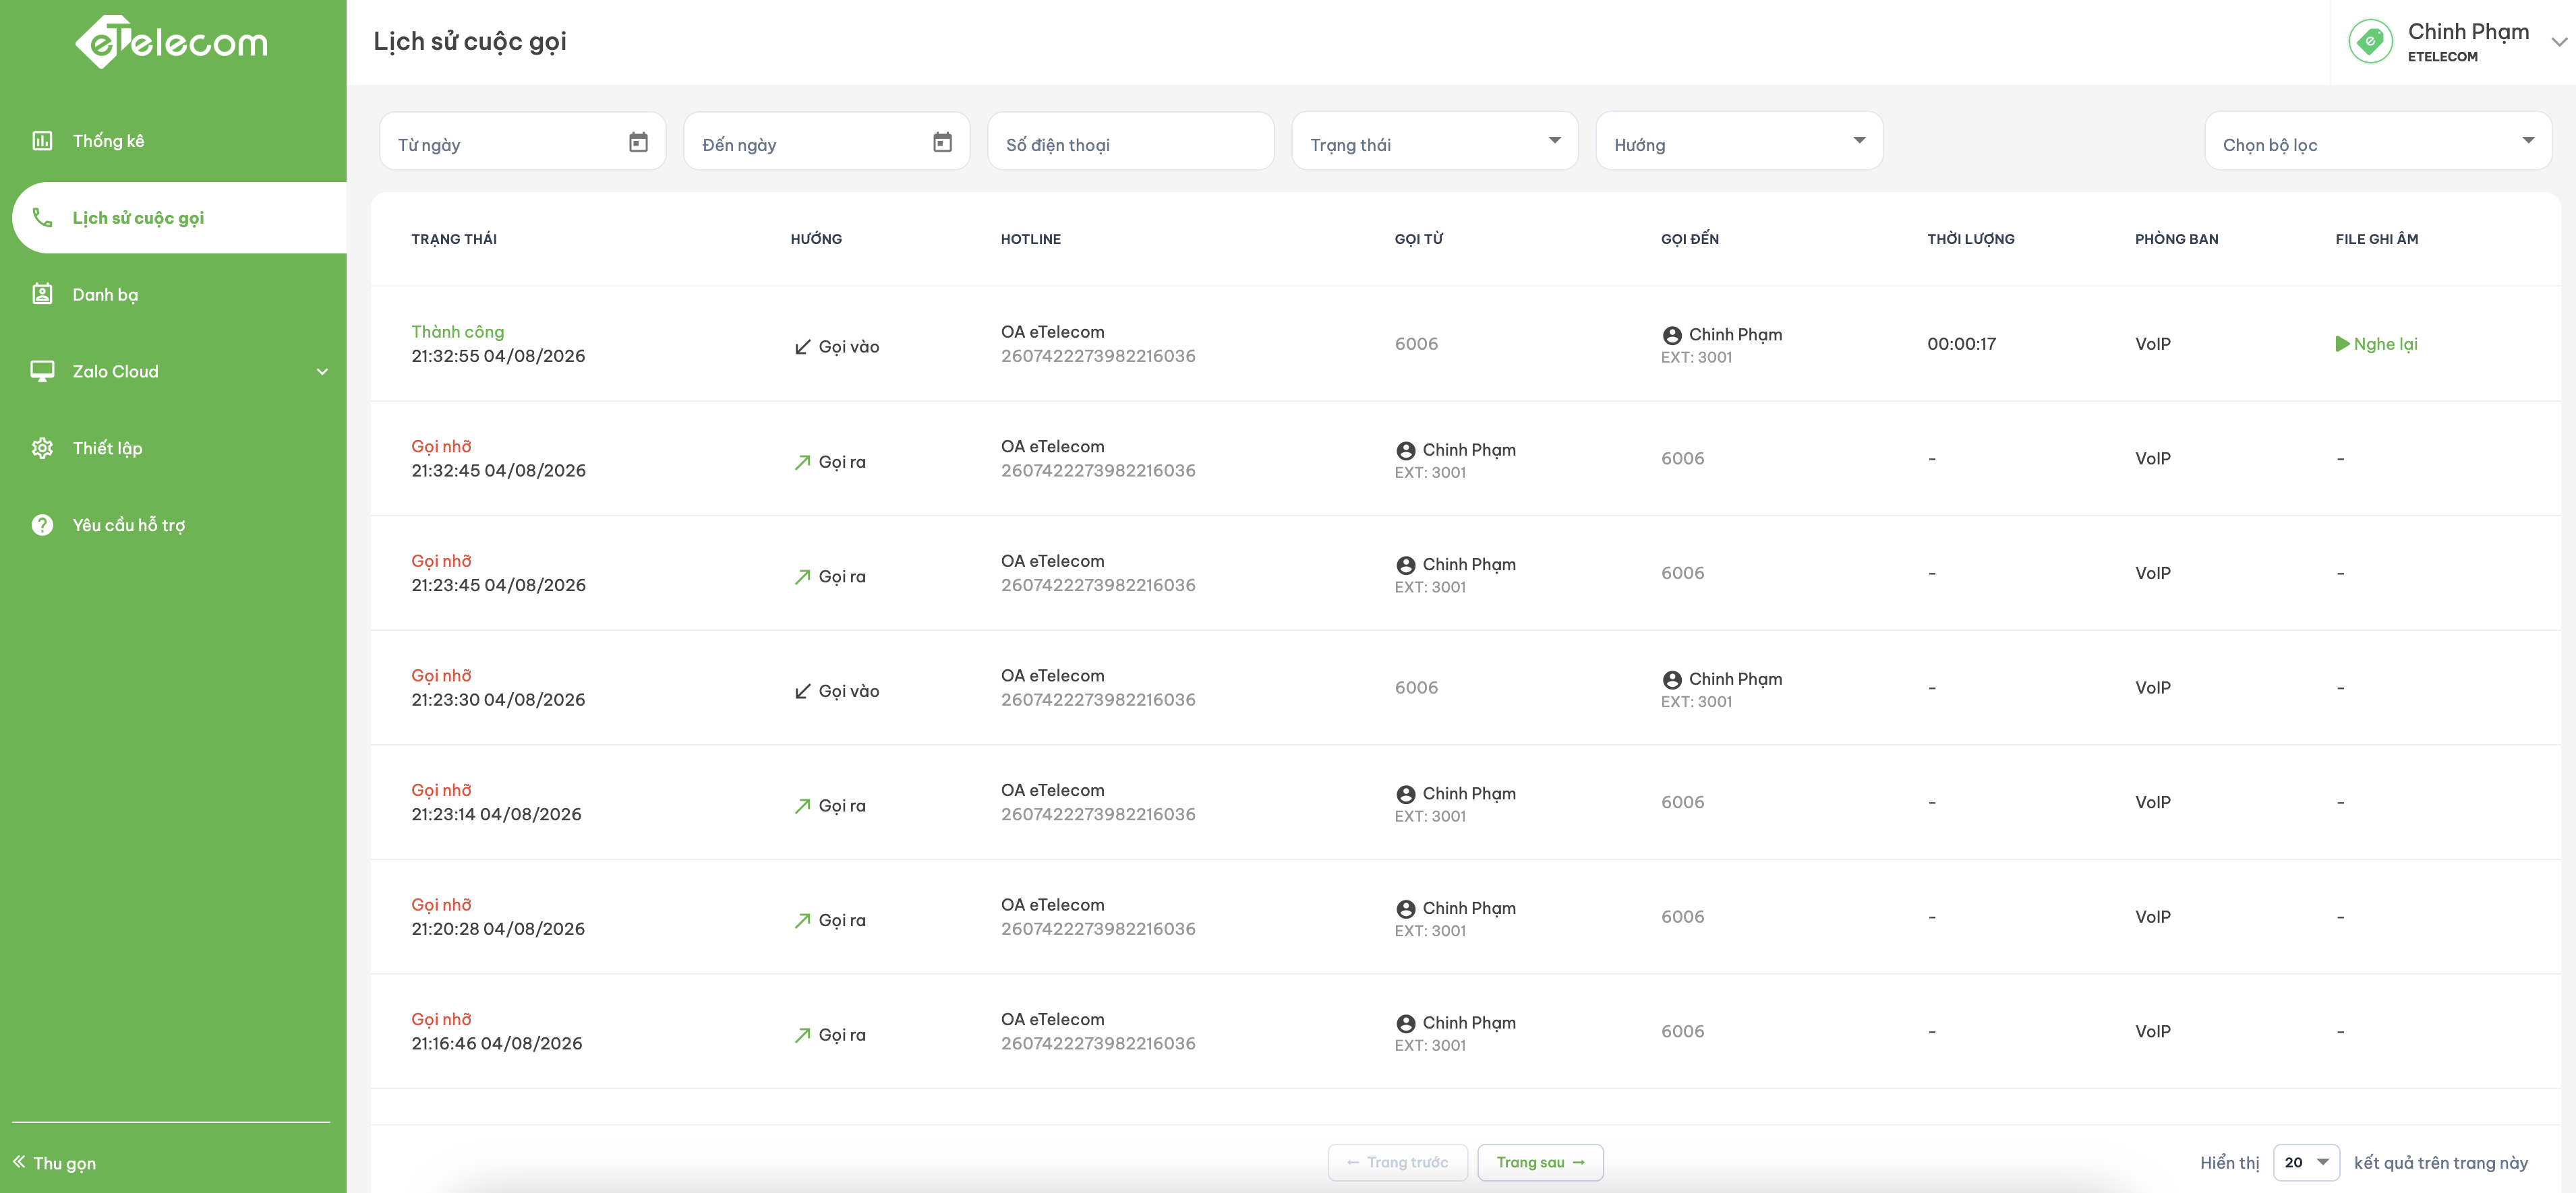Click the Thiết lập gear icon
Image resolution: width=2576 pixels, height=1193 pixels.
(42, 448)
